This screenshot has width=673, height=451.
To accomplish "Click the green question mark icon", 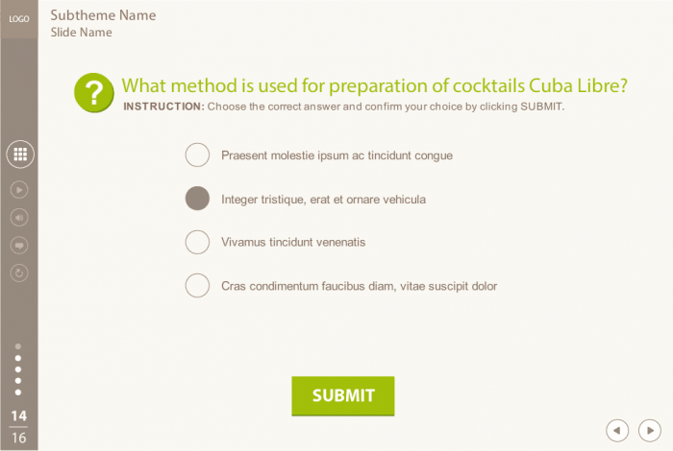I will 93,93.
